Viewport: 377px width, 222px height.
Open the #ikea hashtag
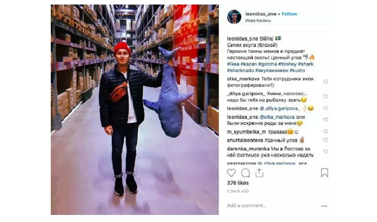(x=233, y=64)
